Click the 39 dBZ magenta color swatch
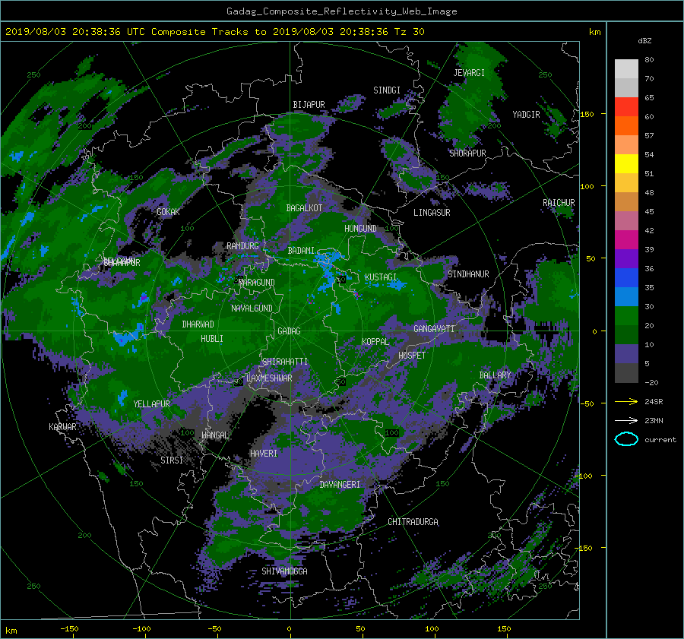Image resolution: width=684 pixels, height=639 pixels. click(626, 240)
